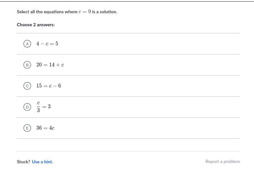Click the number 20 in option B
254x175 pixels.
pyautogui.click(x=39, y=65)
